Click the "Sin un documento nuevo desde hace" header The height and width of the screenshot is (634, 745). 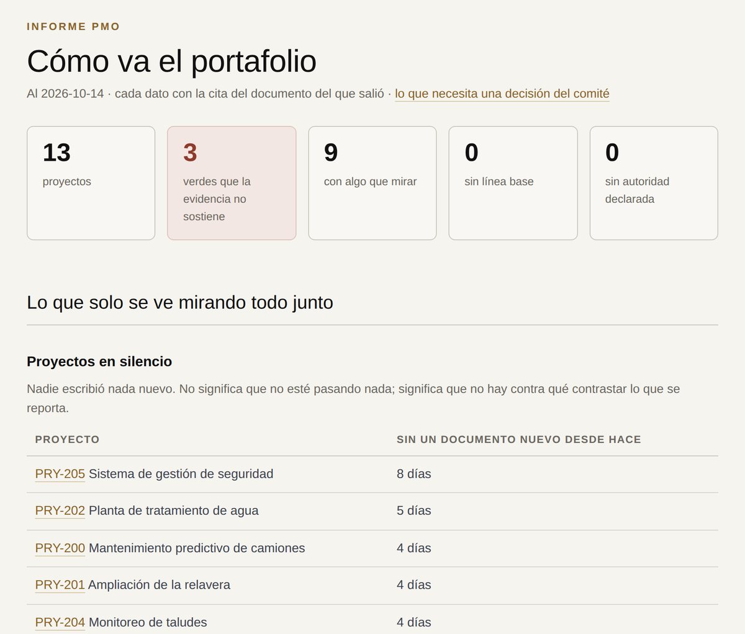pos(519,439)
